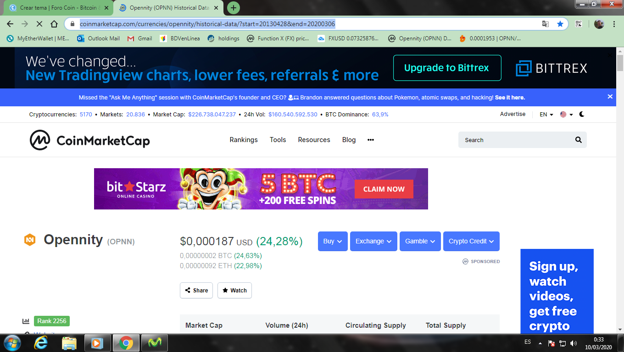Viewport: 624px width, 352px height.
Task: Click the BTC Dominance 63,9% link
Action: 380,114
